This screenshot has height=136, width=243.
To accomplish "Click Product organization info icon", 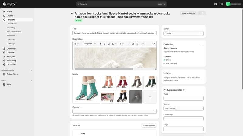I will point(184,90).
